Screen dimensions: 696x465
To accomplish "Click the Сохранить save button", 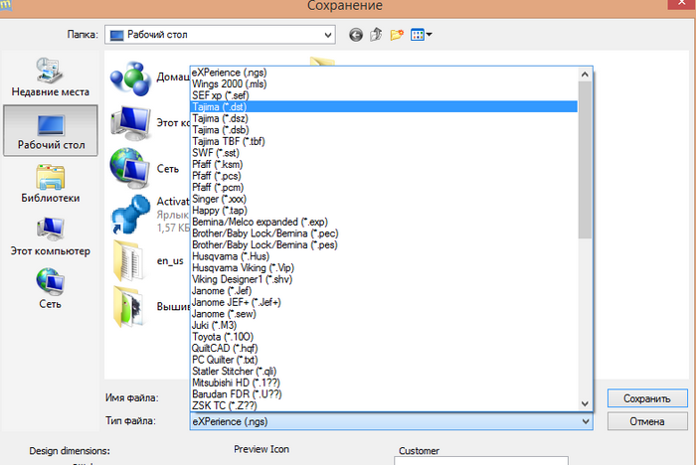I will pos(647,398).
